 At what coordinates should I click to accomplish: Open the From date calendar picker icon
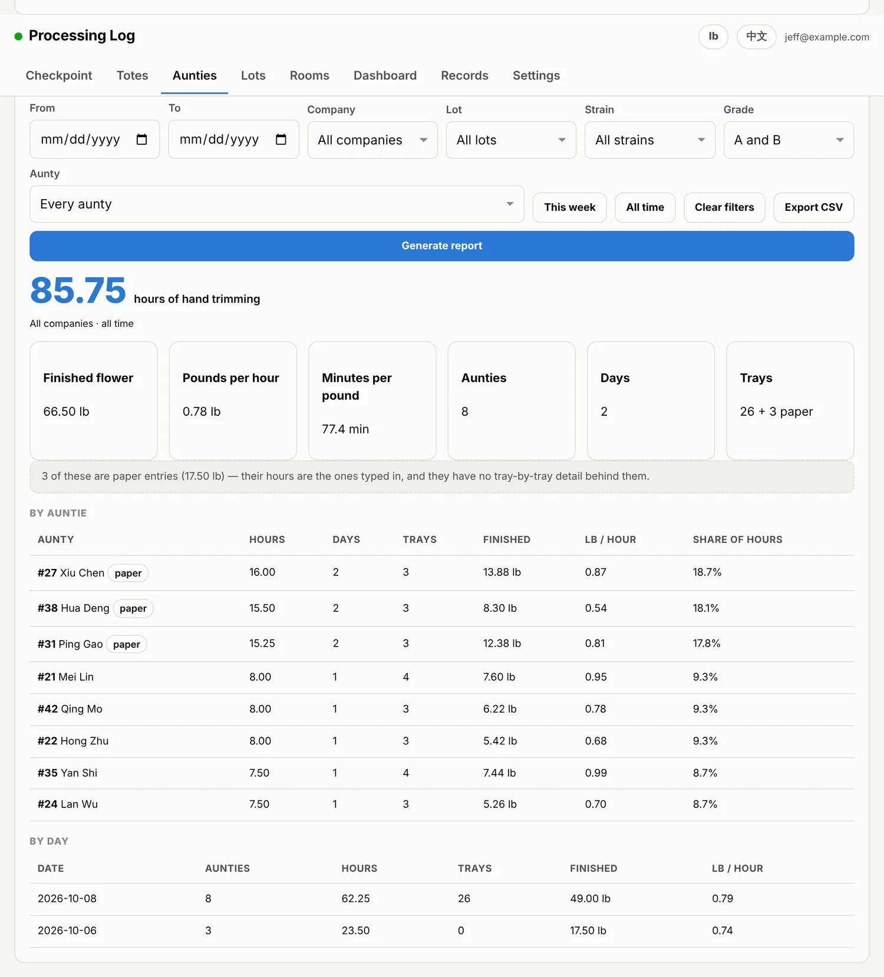[x=141, y=140]
